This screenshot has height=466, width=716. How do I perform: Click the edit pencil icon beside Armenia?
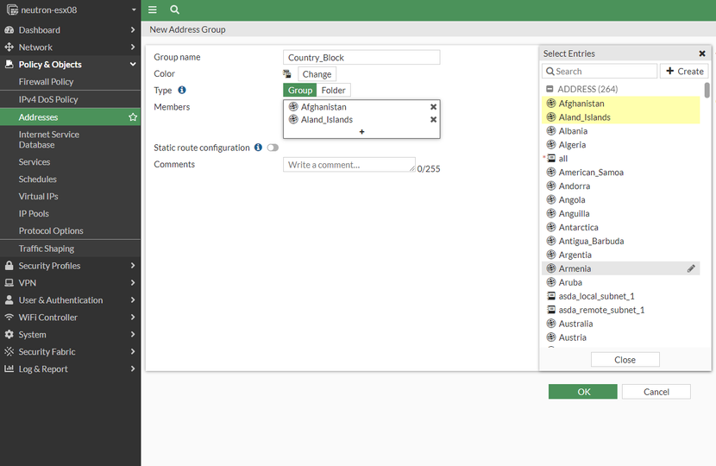[x=691, y=268]
